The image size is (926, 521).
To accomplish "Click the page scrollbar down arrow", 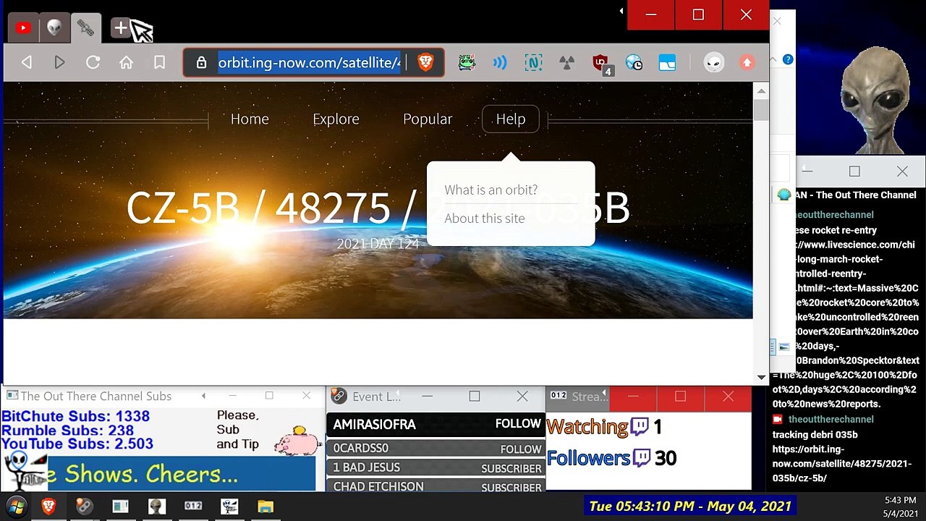I will pyautogui.click(x=760, y=377).
